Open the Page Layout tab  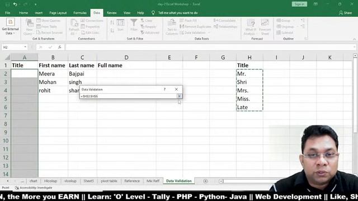tap(58, 13)
